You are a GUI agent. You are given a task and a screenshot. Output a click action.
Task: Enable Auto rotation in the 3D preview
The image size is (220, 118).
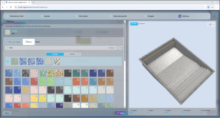(x=134, y=24)
